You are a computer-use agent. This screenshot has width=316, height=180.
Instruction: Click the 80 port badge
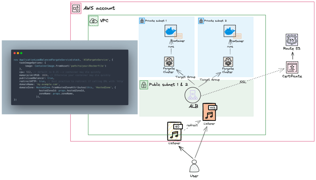pos(177,126)
